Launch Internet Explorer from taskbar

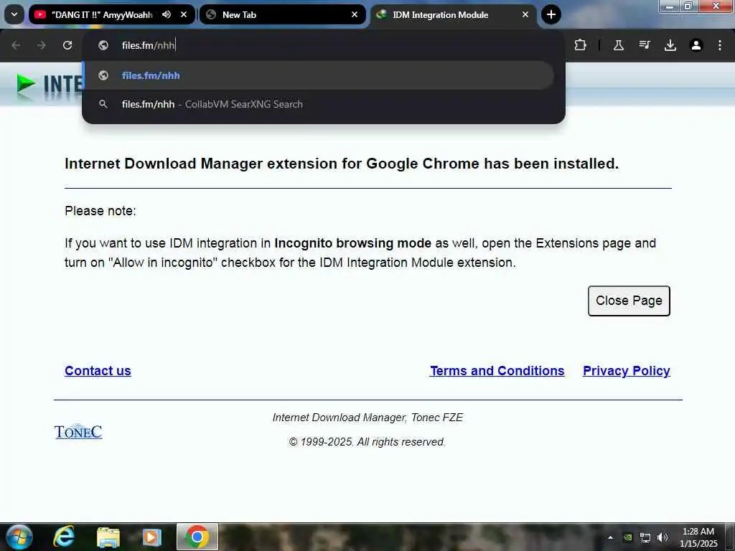[x=64, y=537]
